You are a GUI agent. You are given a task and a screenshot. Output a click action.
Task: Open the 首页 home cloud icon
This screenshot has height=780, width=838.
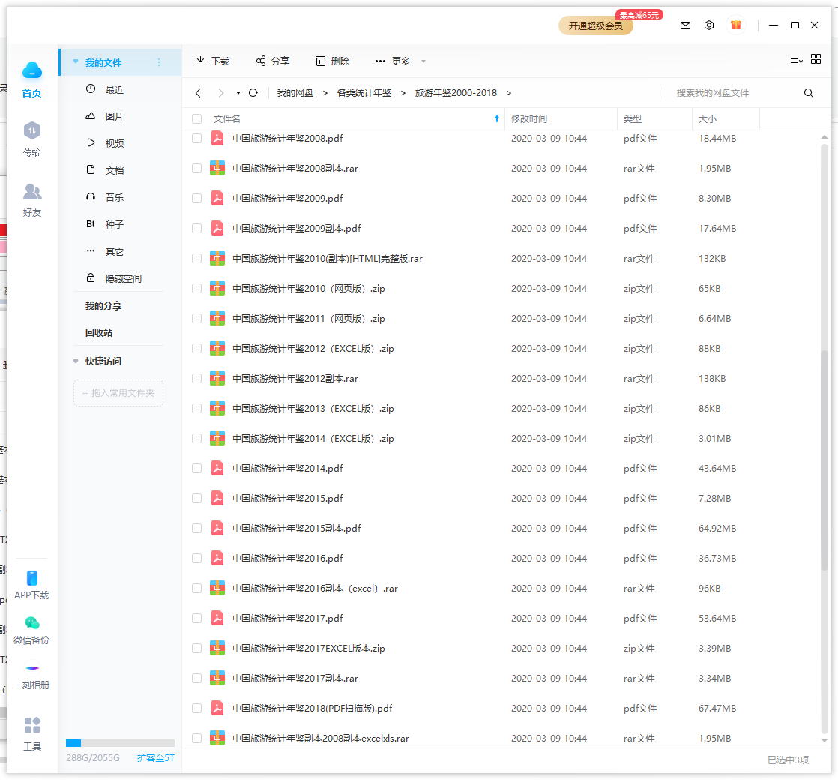pos(32,70)
